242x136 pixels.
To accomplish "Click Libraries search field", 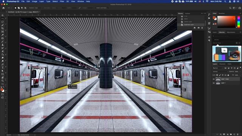I will [226, 36].
